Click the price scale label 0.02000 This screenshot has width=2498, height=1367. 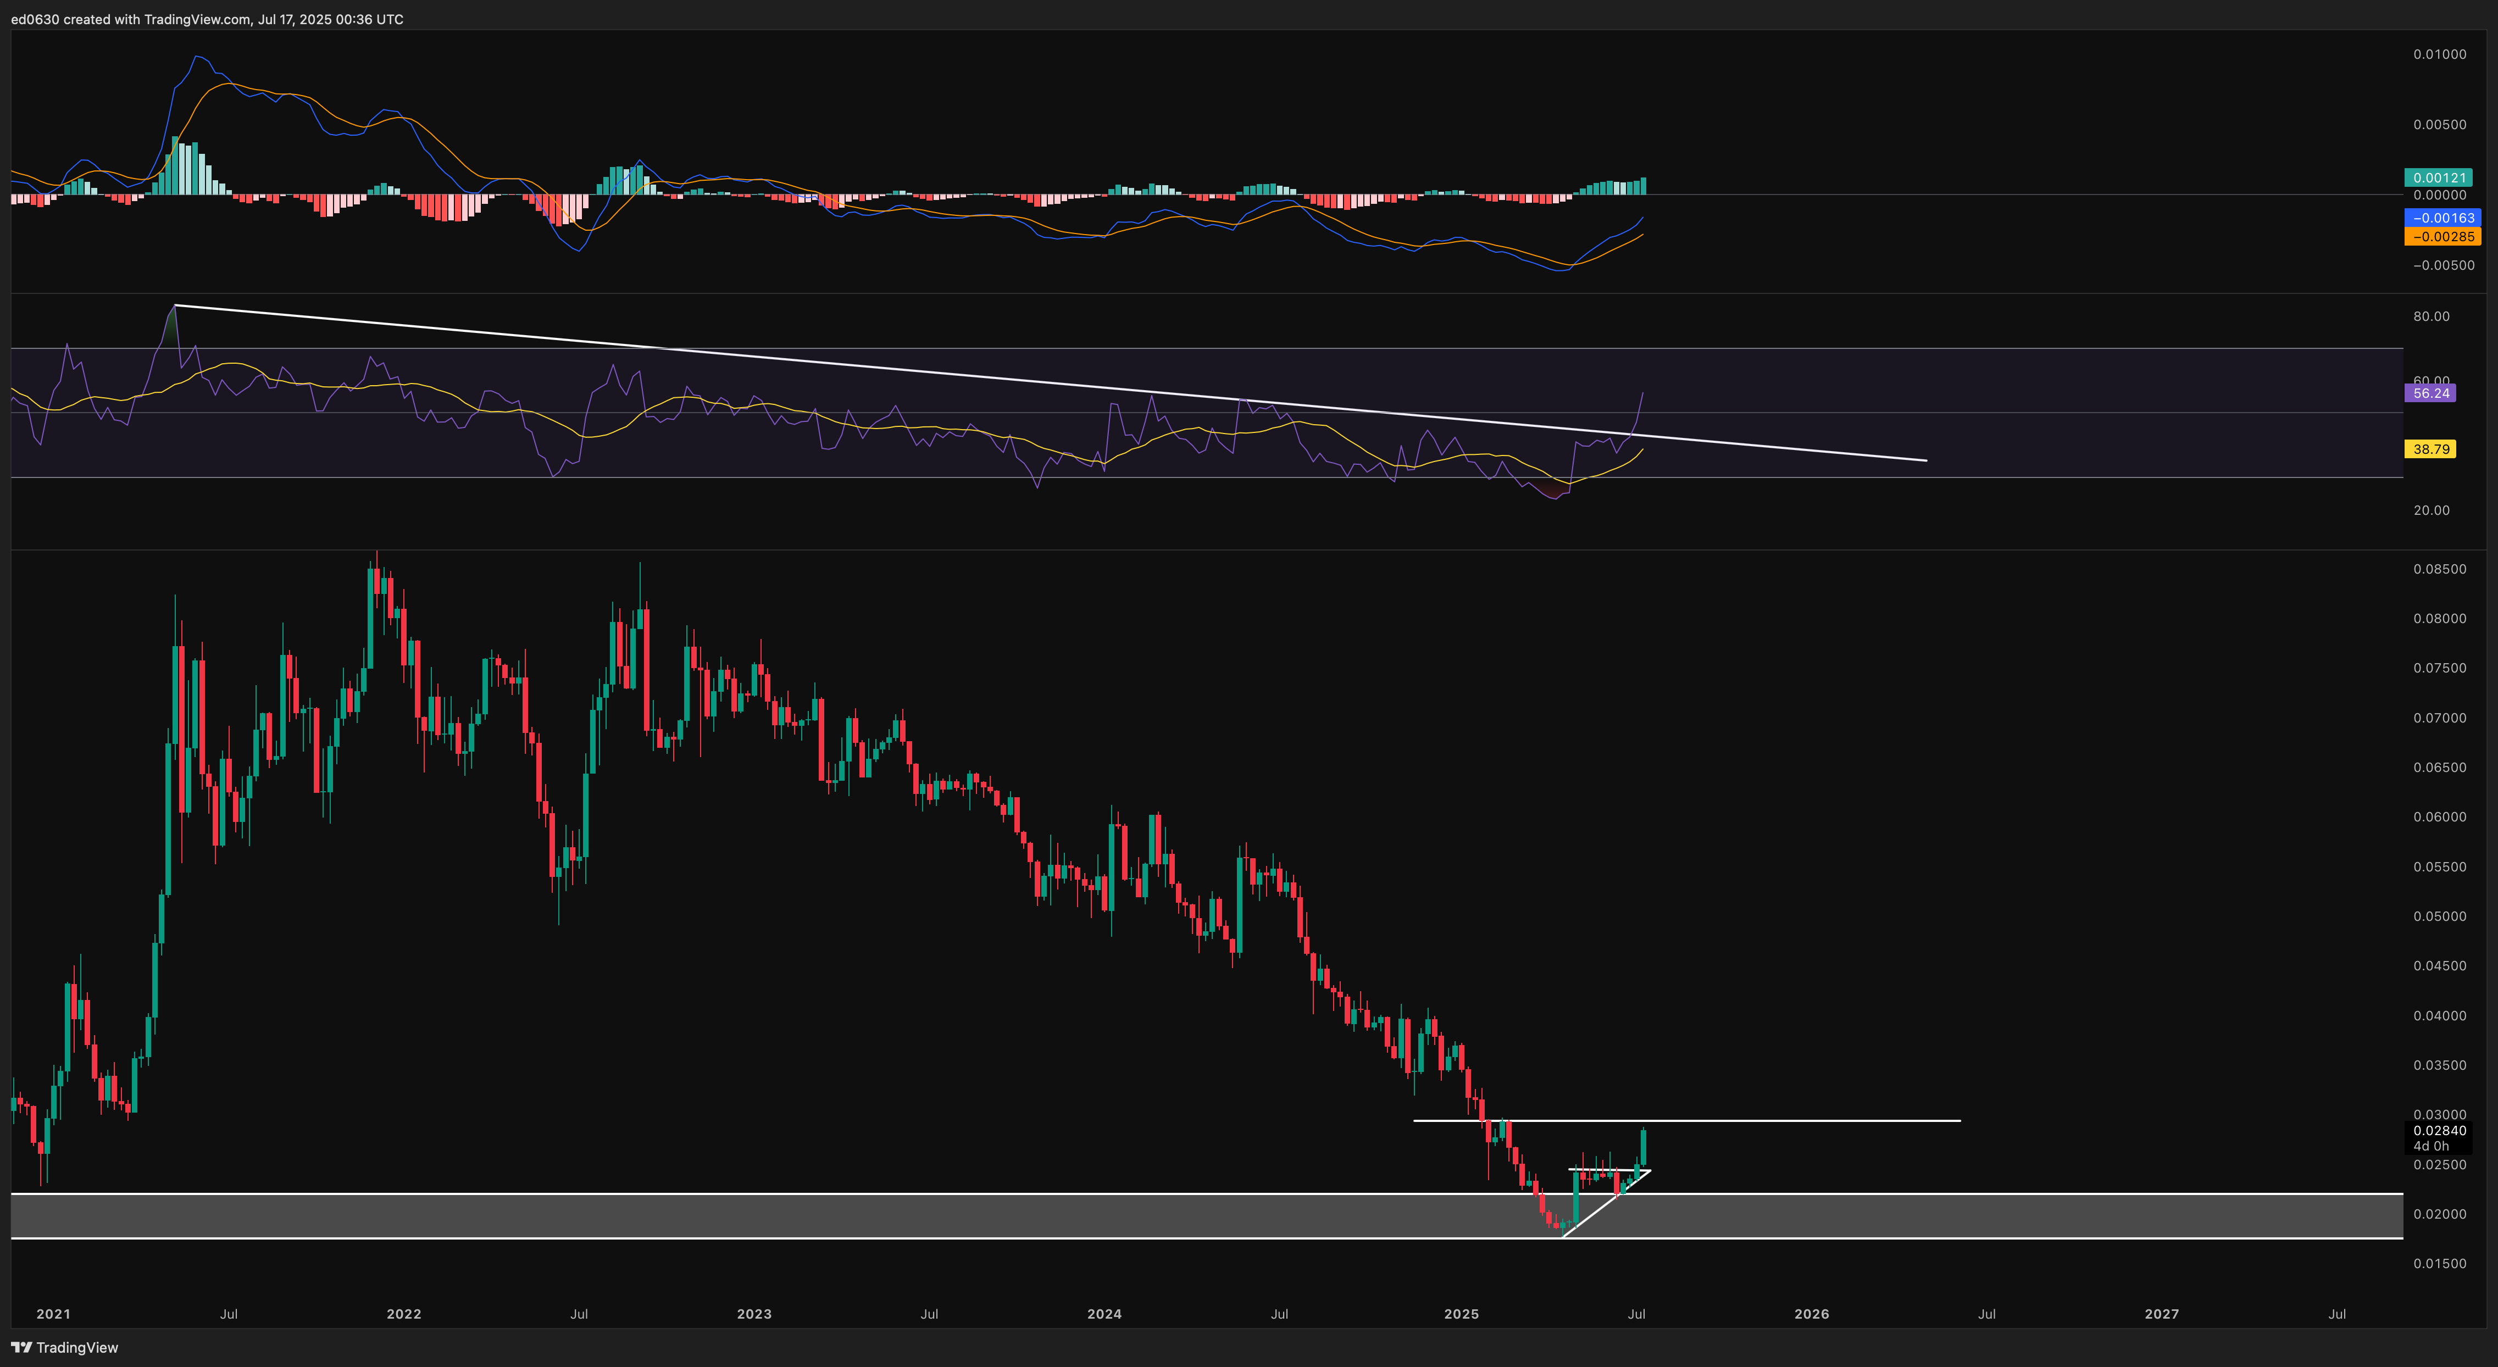pyautogui.click(x=2439, y=1214)
